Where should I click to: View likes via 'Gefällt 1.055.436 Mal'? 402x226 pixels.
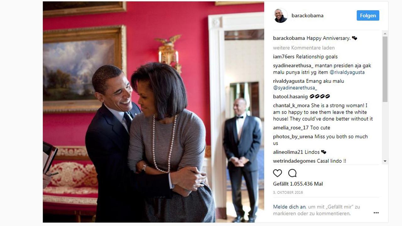(298, 184)
